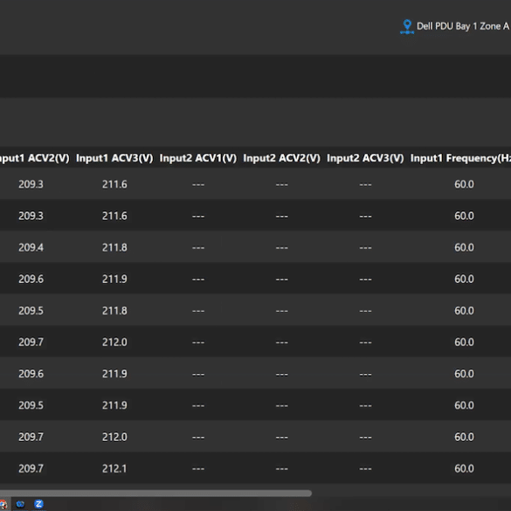Click the Input1 ACV2(V) column header
511x511 pixels.
pyautogui.click(x=35, y=158)
